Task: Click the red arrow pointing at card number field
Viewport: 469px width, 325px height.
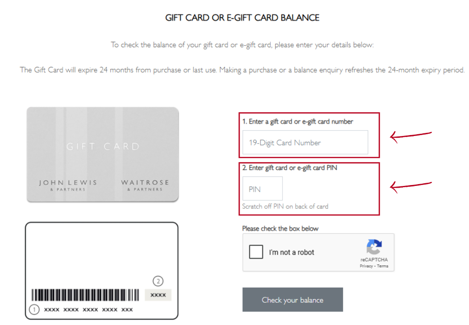Action: pyautogui.click(x=411, y=134)
